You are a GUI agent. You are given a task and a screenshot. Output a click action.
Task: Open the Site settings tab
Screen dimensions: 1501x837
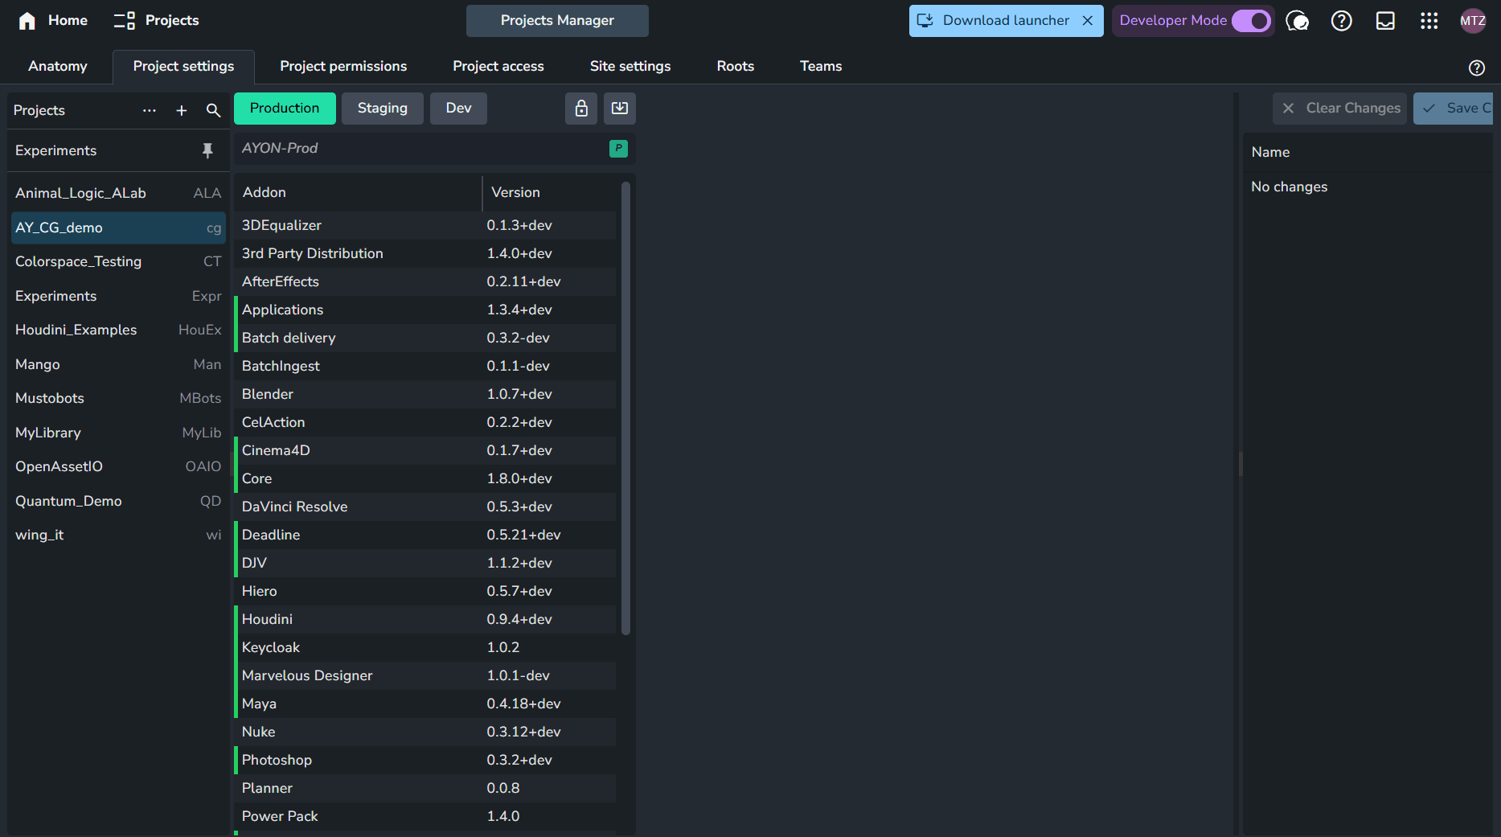tap(630, 67)
